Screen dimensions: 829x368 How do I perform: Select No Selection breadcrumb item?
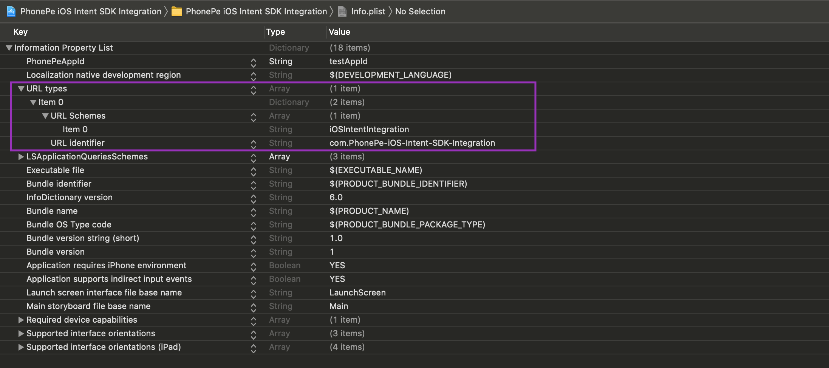(420, 12)
